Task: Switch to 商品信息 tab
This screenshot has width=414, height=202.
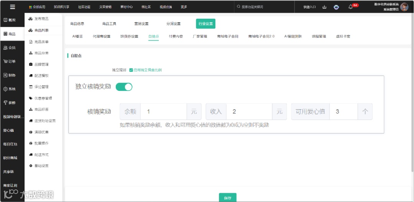Action: click(x=77, y=24)
